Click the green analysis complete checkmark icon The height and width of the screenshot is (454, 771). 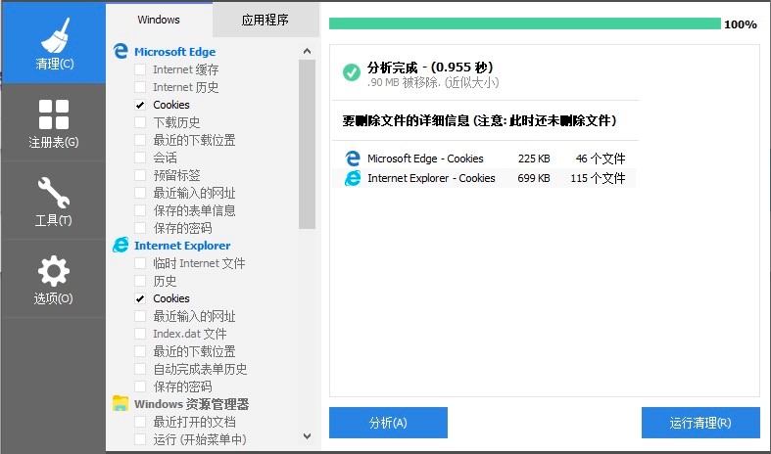coord(352,72)
